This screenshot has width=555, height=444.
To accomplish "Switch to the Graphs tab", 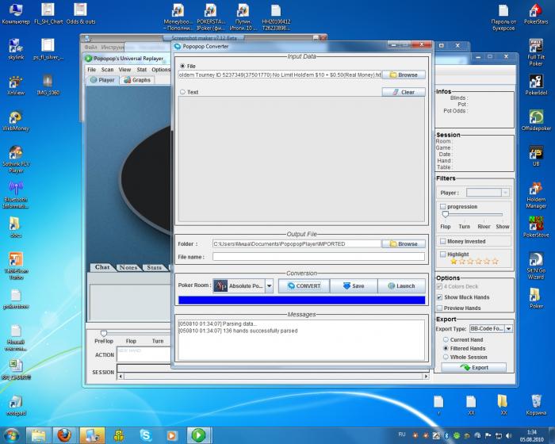I will pos(137,80).
